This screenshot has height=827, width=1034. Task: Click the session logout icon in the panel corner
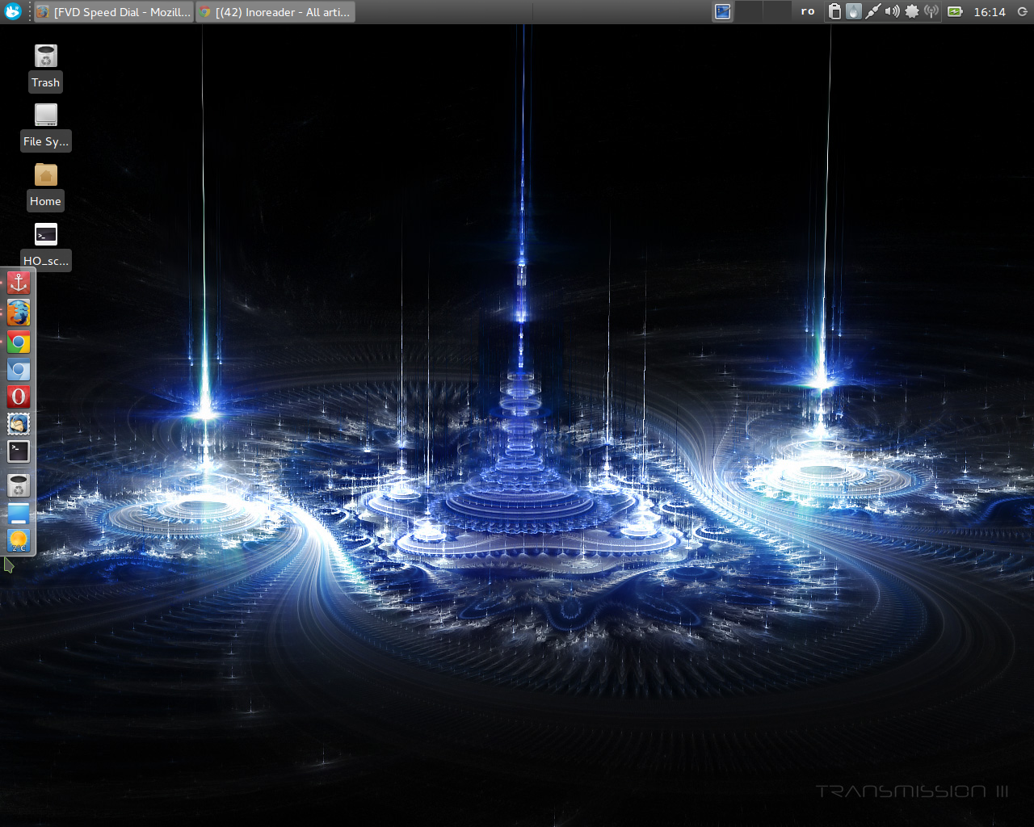1022,12
